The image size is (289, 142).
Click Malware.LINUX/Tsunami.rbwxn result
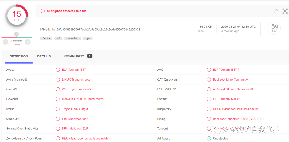click(x=83, y=99)
